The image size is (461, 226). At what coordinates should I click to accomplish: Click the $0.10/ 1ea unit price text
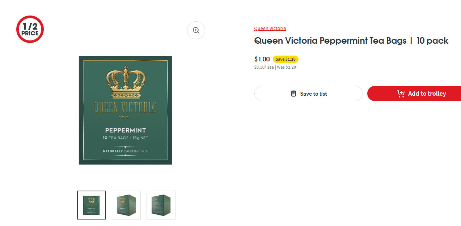[264, 67]
